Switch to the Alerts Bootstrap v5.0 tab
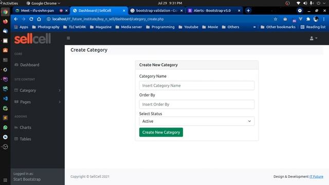This screenshot has width=329, height=185. [212, 10]
